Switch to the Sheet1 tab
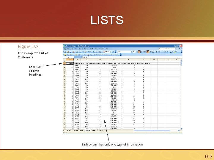 point(87,130)
